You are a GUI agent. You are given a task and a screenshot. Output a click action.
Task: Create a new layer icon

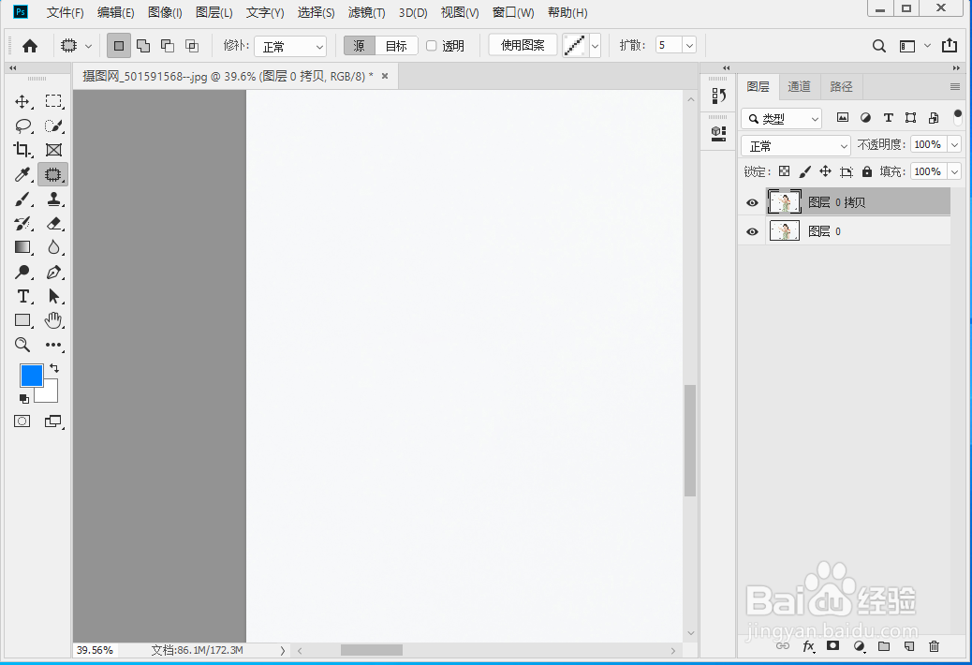tap(909, 646)
